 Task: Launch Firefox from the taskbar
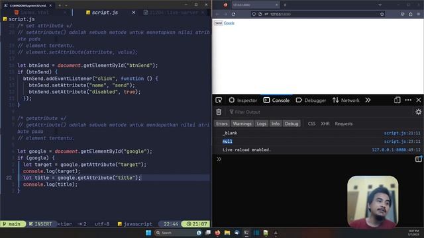(217, 233)
